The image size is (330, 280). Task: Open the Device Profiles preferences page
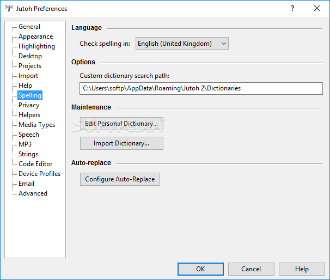[39, 174]
